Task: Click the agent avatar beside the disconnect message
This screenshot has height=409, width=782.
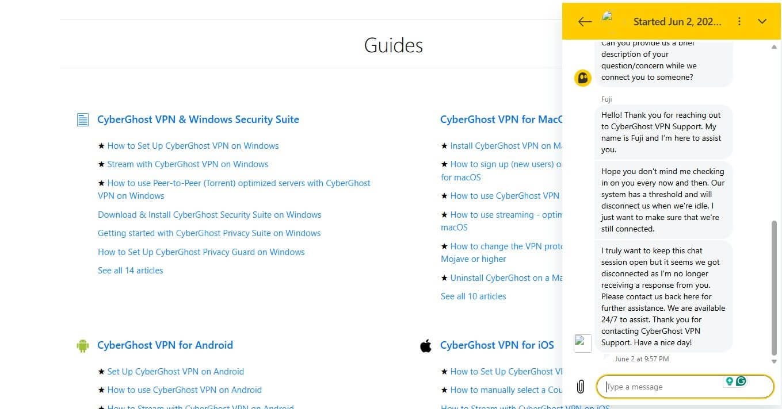Action: tap(582, 342)
